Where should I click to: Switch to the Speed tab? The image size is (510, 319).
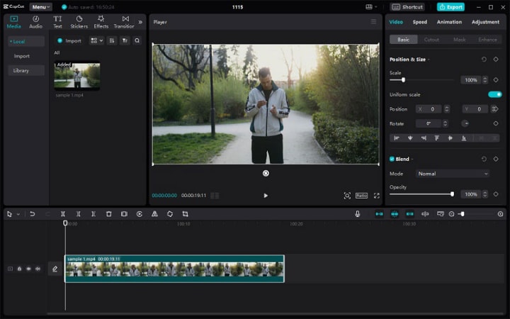tap(420, 22)
